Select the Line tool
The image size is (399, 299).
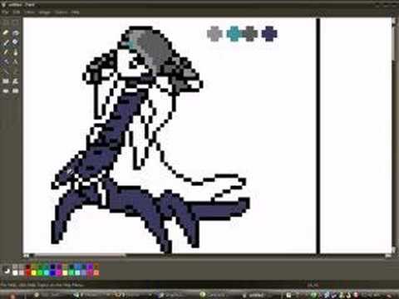[x=6, y=71]
